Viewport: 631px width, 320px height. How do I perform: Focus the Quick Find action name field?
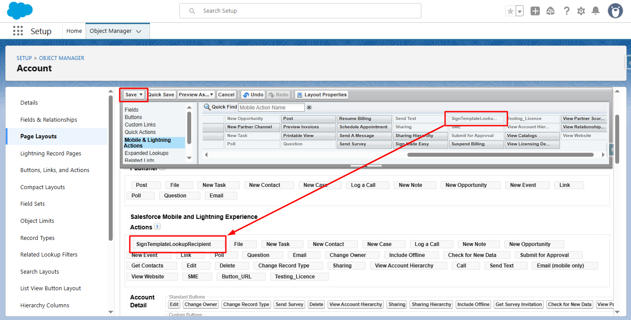271,108
